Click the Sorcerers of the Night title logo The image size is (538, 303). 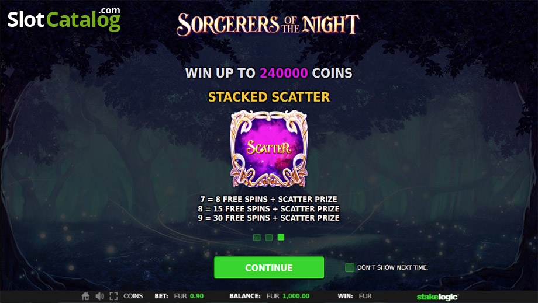click(268, 25)
